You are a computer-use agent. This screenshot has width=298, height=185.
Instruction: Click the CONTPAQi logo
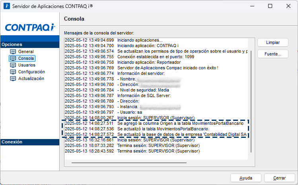[30, 27]
